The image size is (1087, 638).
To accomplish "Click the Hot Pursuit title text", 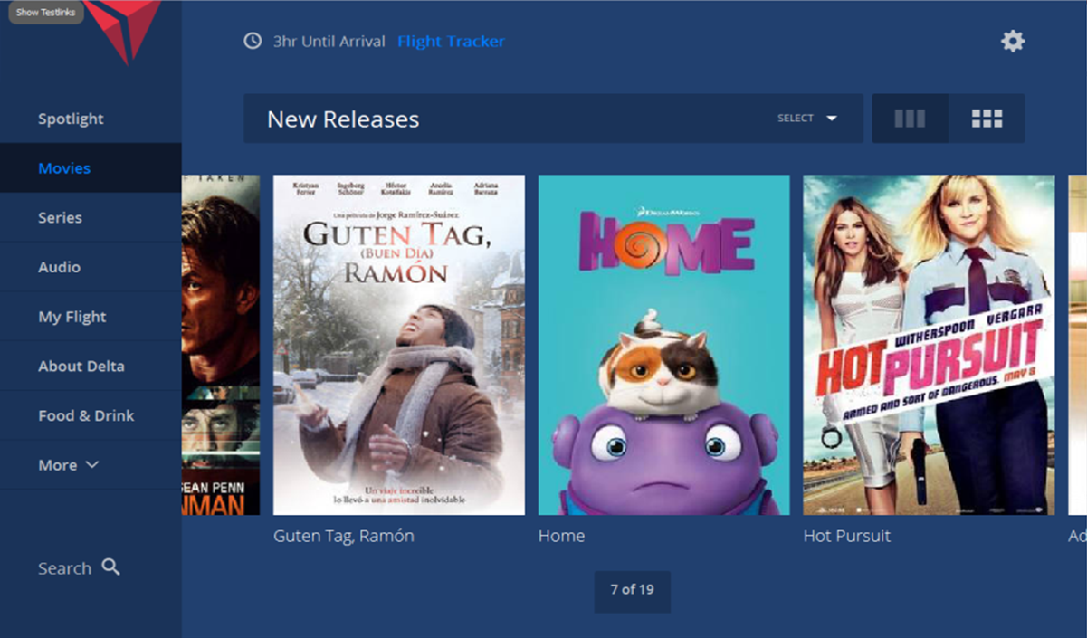I will (x=847, y=536).
